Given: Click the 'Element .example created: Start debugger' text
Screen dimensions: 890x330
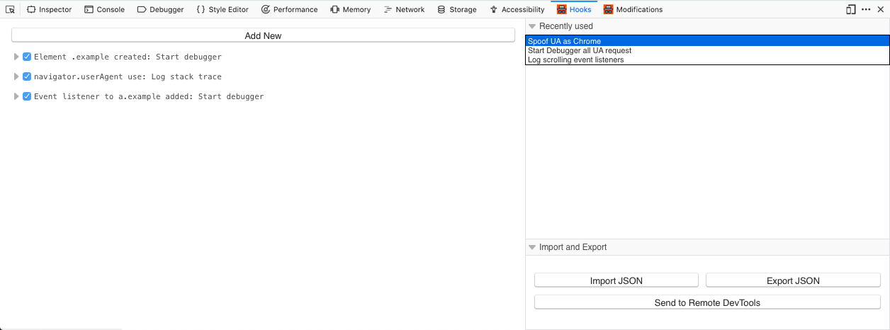Looking at the screenshot, I should click(x=128, y=57).
